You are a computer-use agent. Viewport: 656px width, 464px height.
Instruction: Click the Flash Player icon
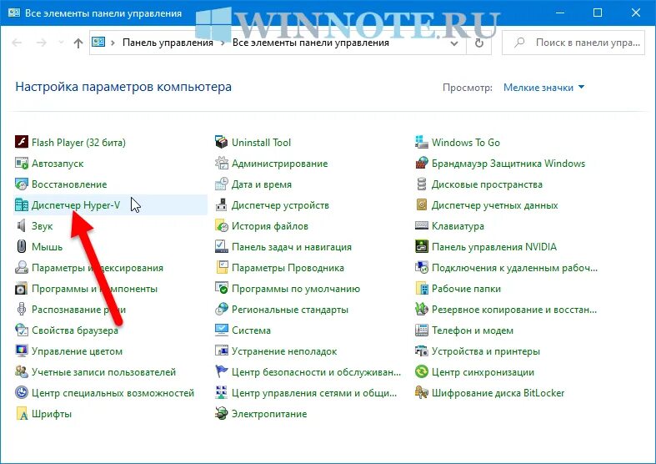pyautogui.click(x=22, y=142)
